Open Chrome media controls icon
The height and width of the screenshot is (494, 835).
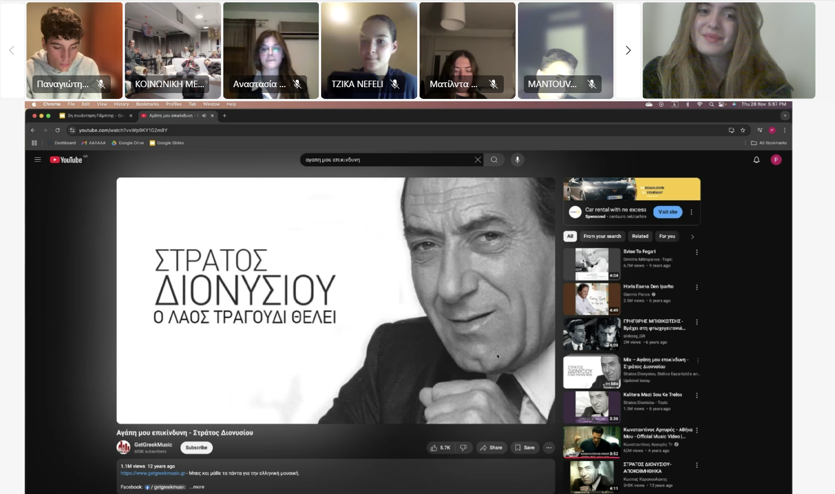pyautogui.click(x=760, y=130)
